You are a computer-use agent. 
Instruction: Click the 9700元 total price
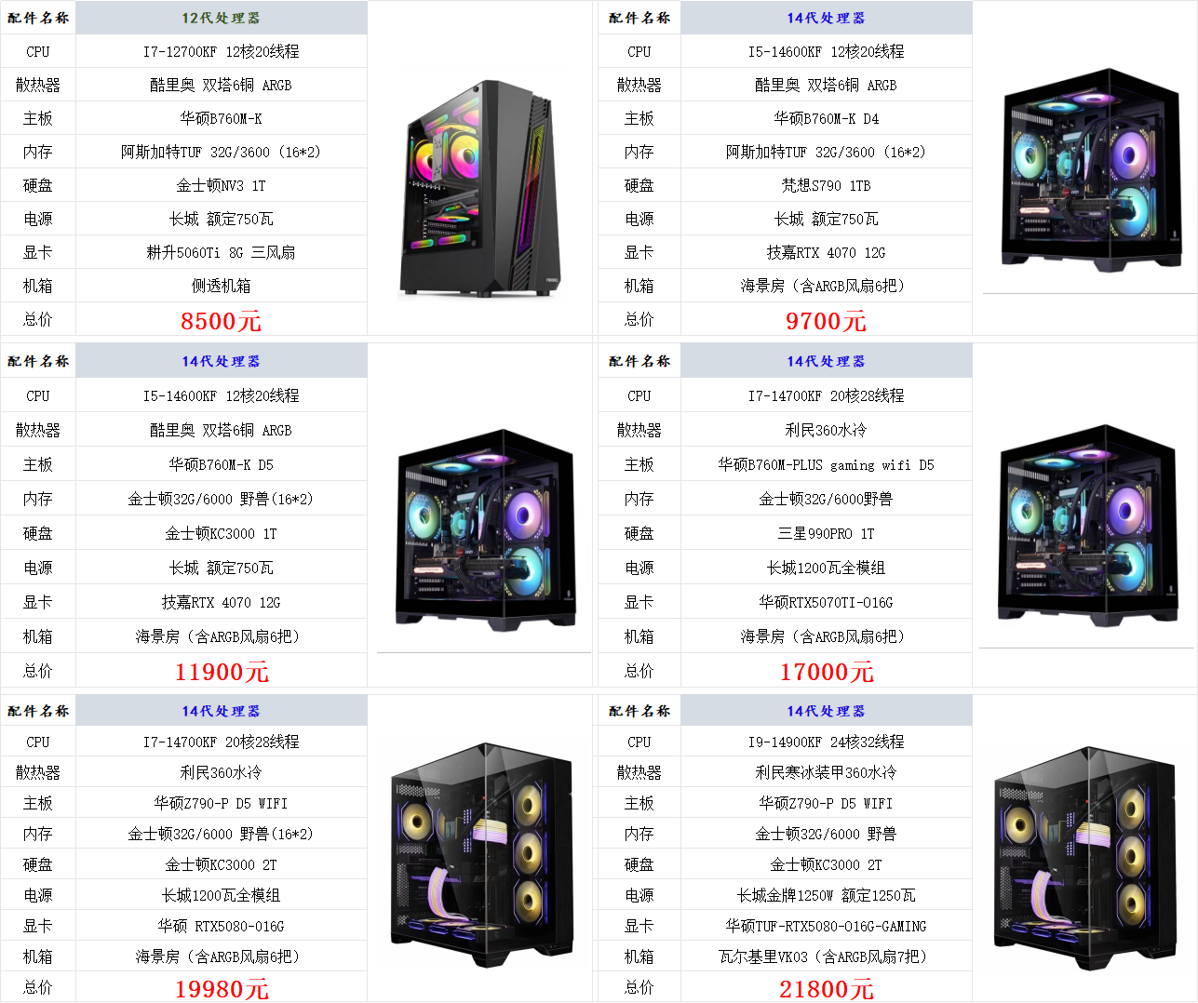(827, 320)
